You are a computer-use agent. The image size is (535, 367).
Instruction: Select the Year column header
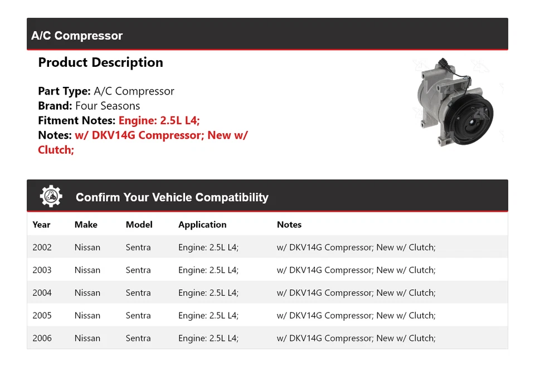point(42,224)
